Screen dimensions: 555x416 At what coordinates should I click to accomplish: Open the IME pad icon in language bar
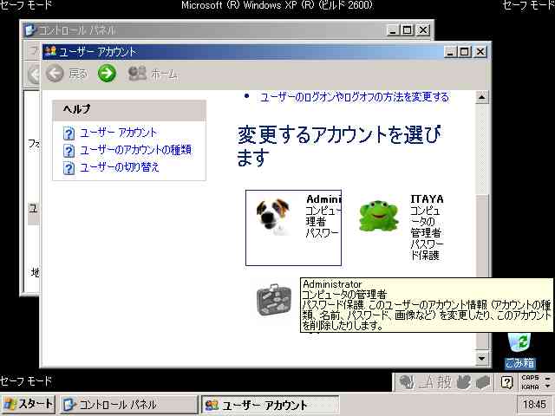[x=464, y=382]
